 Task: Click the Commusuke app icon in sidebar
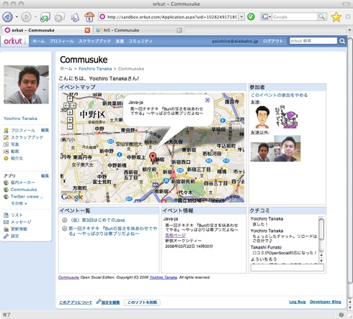point(6,190)
